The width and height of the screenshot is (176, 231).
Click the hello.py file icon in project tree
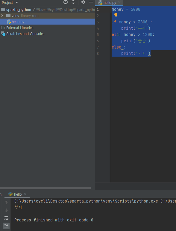point(9,22)
